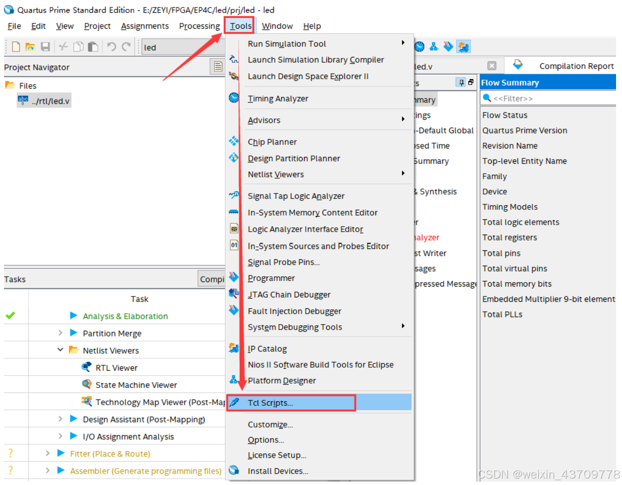The width and height of the screenshot is (622, 485).
Task: Click the play arrow next to Partition Merge
Action: [x=73, y=333]
